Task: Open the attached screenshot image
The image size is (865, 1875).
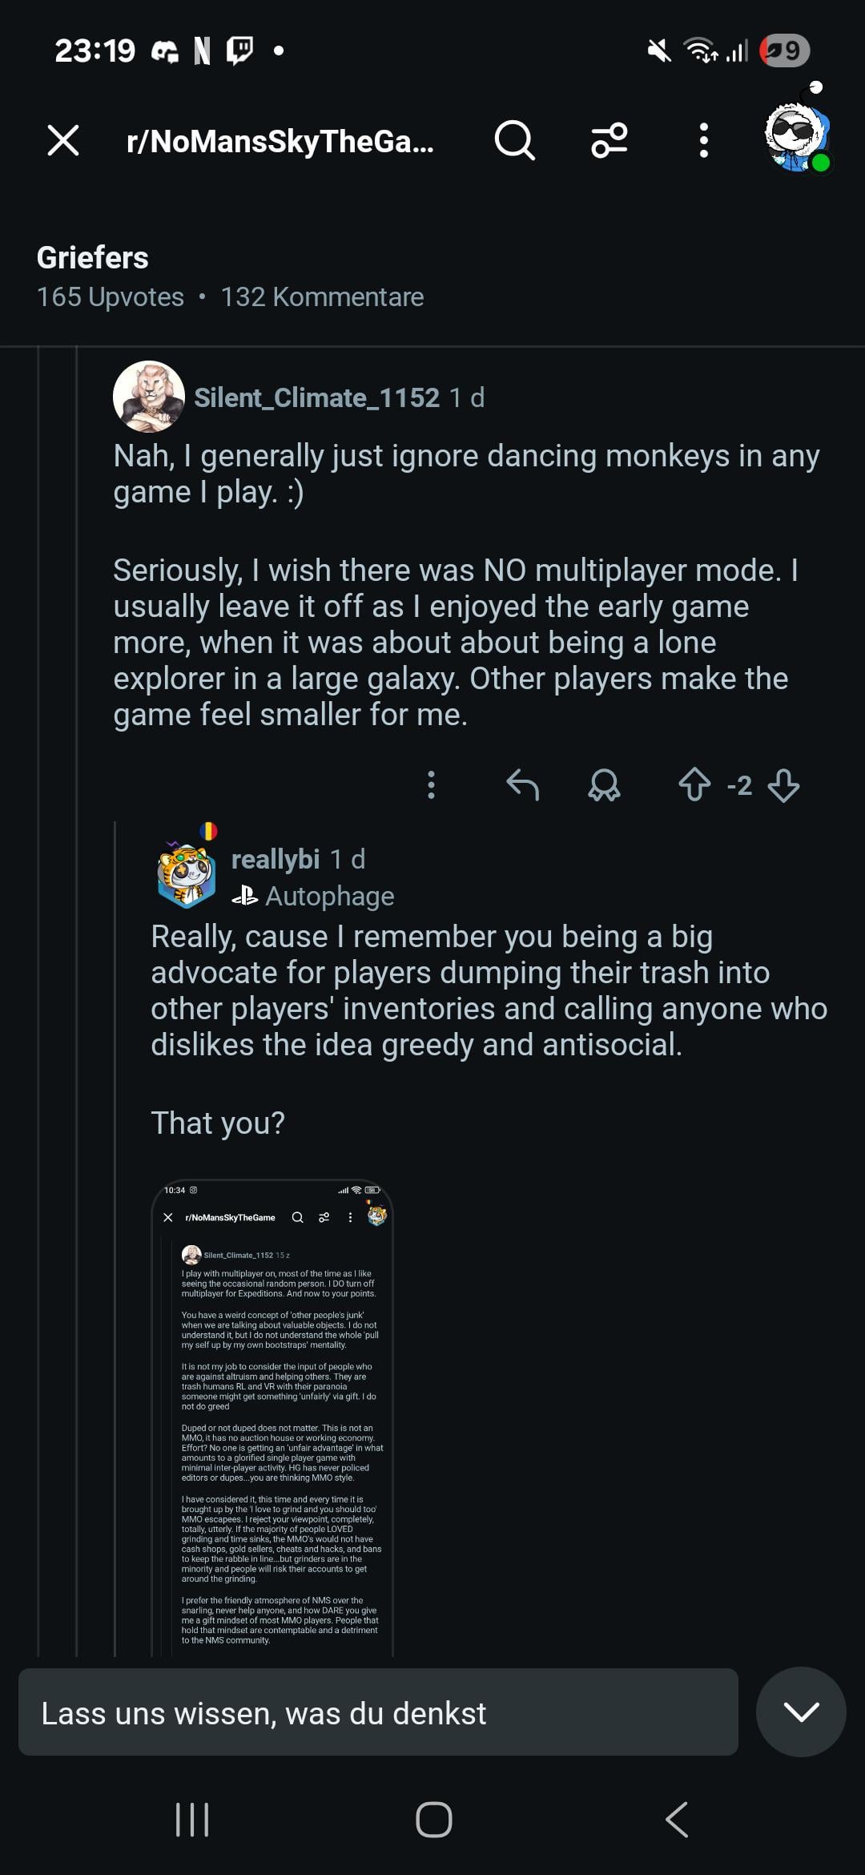Action: click(272, 1418)
